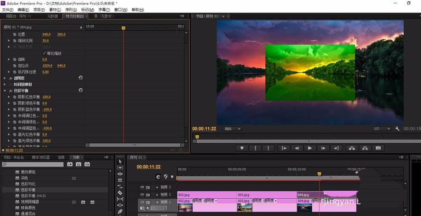Click the Export Frame camera icon
421x216 pixels.
(378, 148)
